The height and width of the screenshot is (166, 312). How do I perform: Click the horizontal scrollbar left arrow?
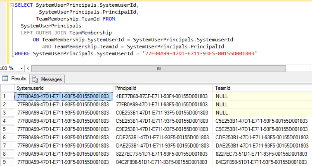[x=28, y=69]
